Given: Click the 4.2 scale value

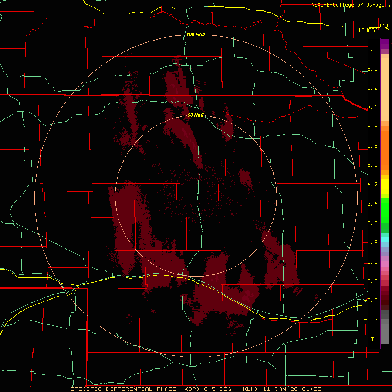Looking at the screenshot, I should pos(372,185).
